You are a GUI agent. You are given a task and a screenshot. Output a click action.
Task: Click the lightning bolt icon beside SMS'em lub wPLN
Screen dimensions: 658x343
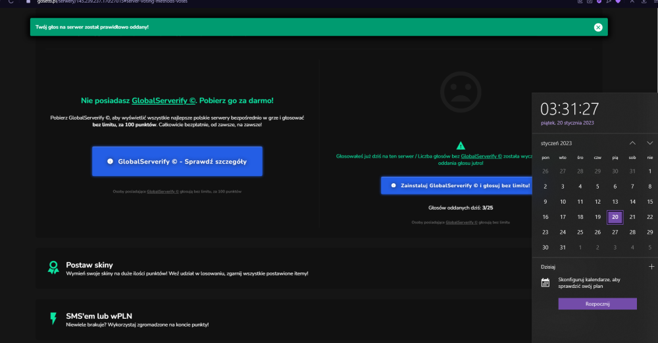[x=53, y=319]
